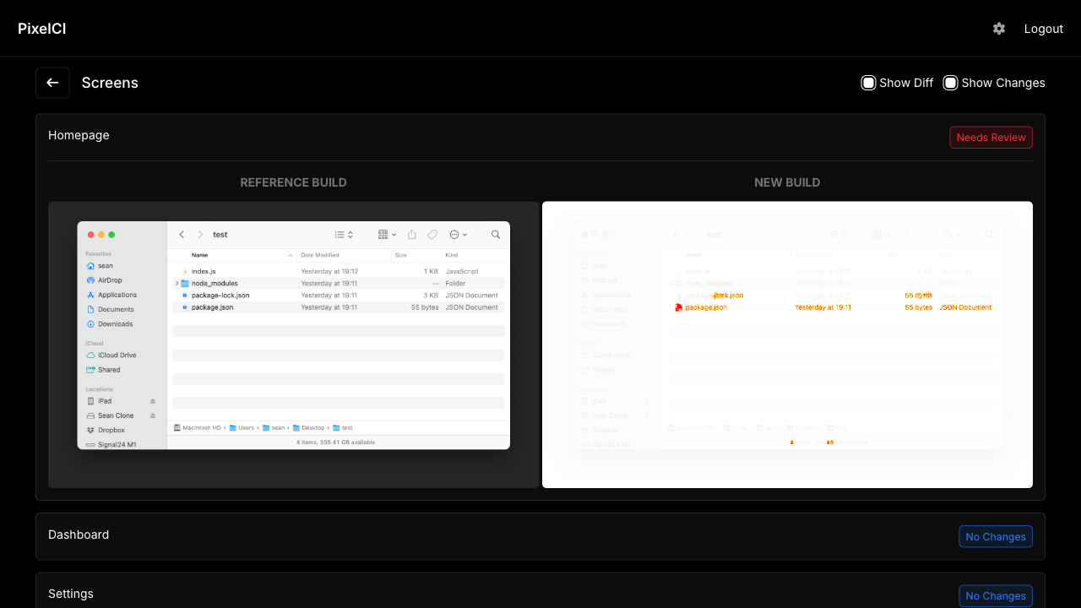Open PixelCI settings via the gear icon
This screenshot has height=608, width=1081.
click(999, 28)
